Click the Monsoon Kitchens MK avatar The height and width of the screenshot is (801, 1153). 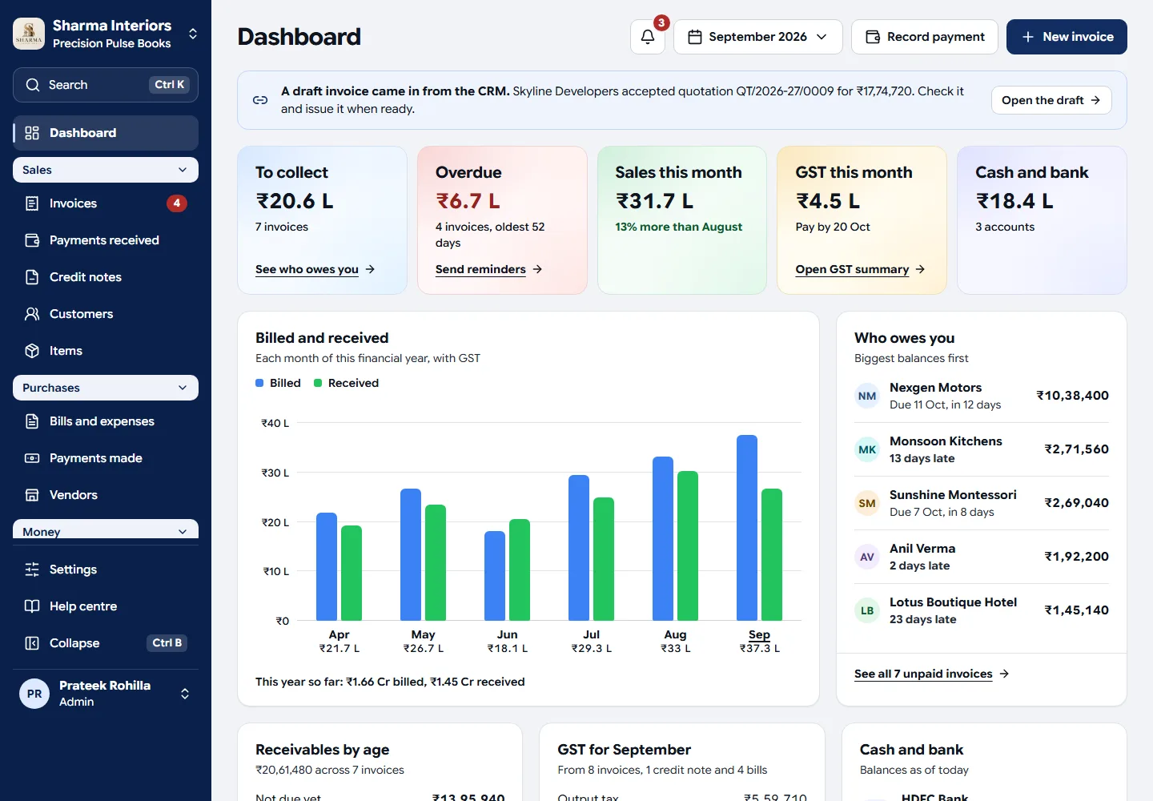tap(867, 449)
